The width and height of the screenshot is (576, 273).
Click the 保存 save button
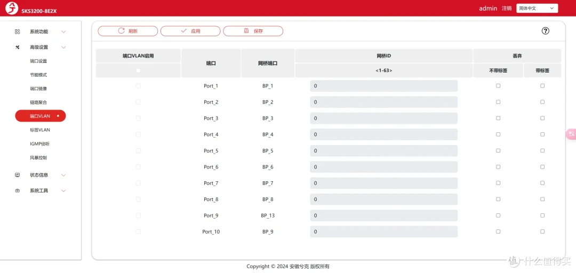coord(253,31)
